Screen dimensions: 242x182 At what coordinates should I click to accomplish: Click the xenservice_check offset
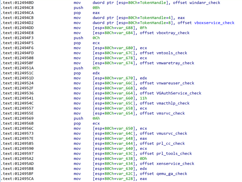tap(175, 163)
